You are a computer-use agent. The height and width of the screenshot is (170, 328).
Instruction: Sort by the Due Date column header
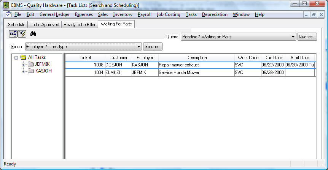point(273,58)
